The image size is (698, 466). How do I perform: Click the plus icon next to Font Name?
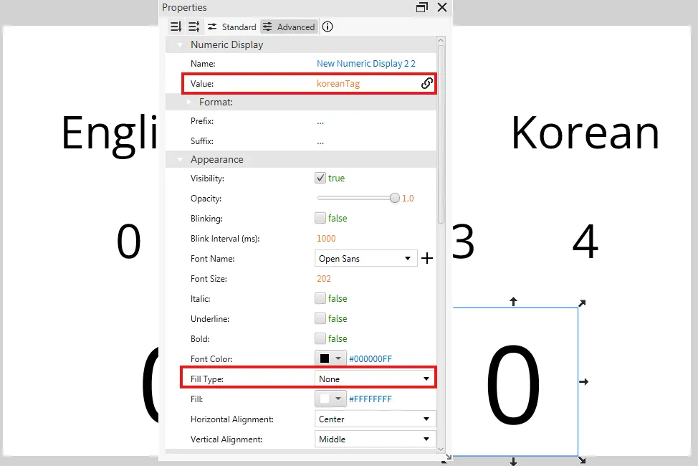(427, 258)
